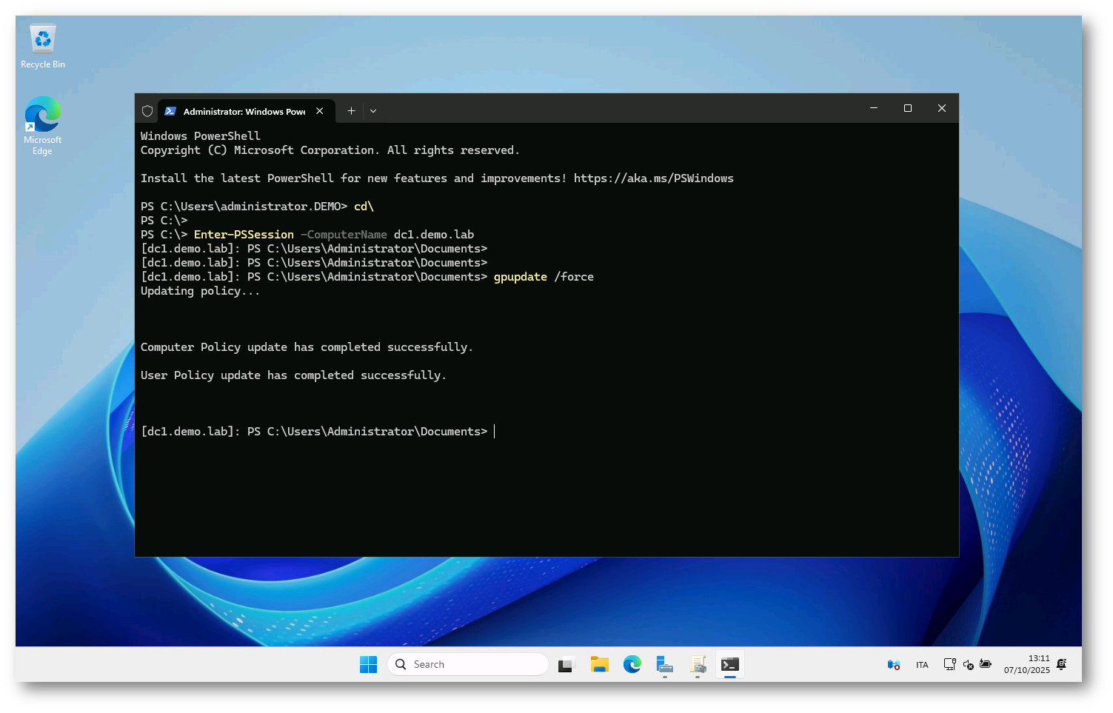1113x713 pixels.
Task: Open Task View from the taskbar
Action: click(566, 665)
